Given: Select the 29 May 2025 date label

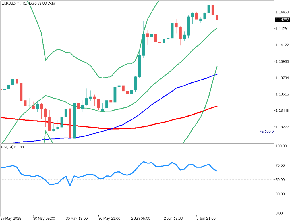Looking at the screenshot, I should point(11,218).
